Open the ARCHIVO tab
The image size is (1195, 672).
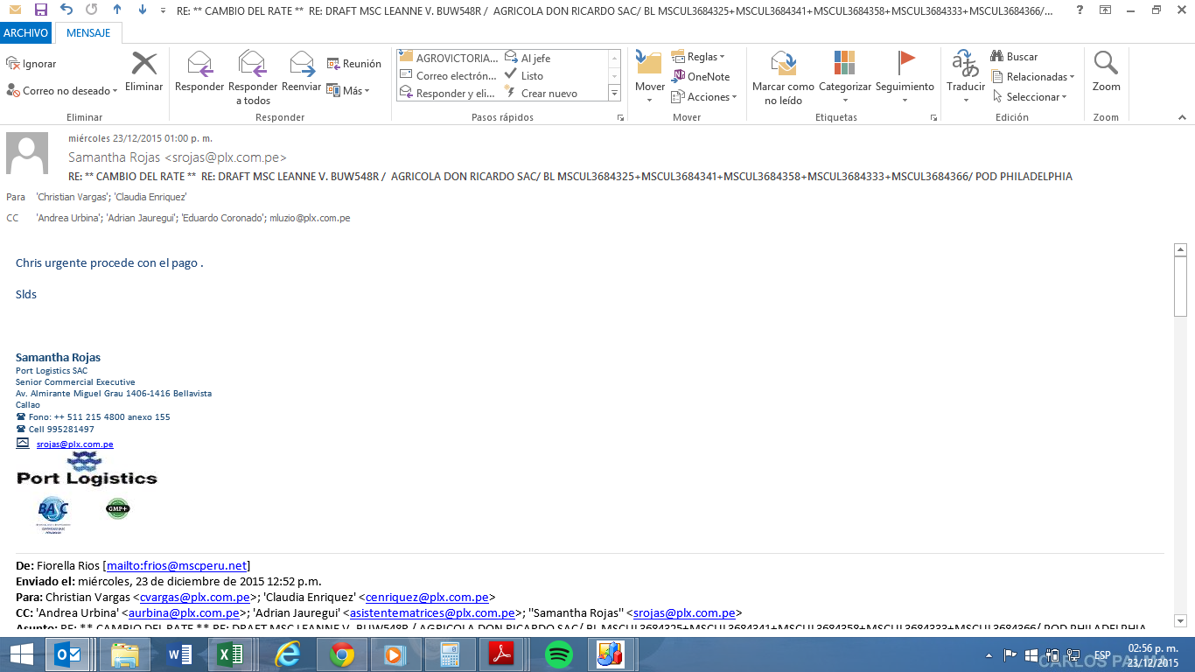click(x=25, y=33)
